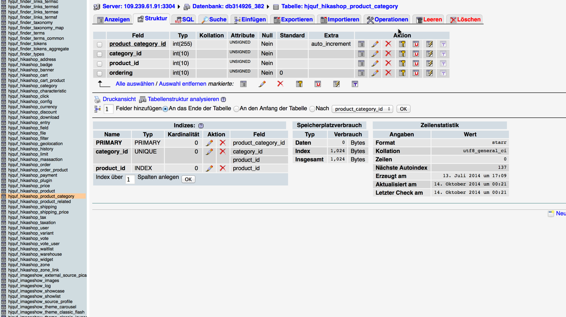Add unique index for selected fields in 'markierte' row
The image size is (566, 317).
click(x=318, y=84)
